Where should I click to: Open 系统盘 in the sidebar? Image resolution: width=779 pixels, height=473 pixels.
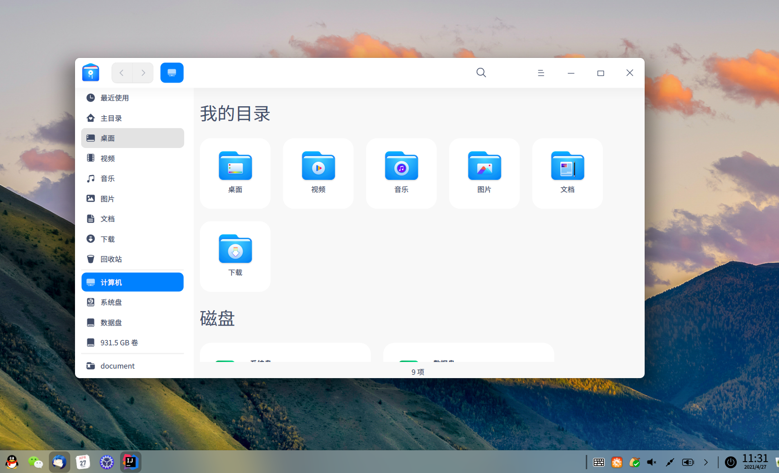[132, 302]
